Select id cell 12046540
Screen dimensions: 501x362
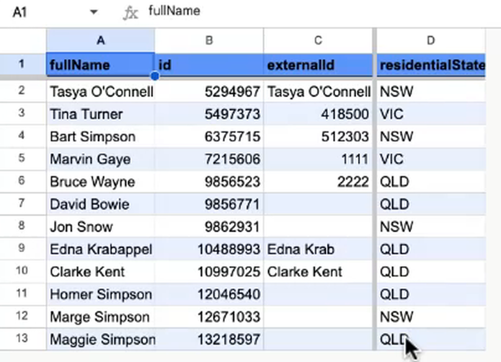210,294
